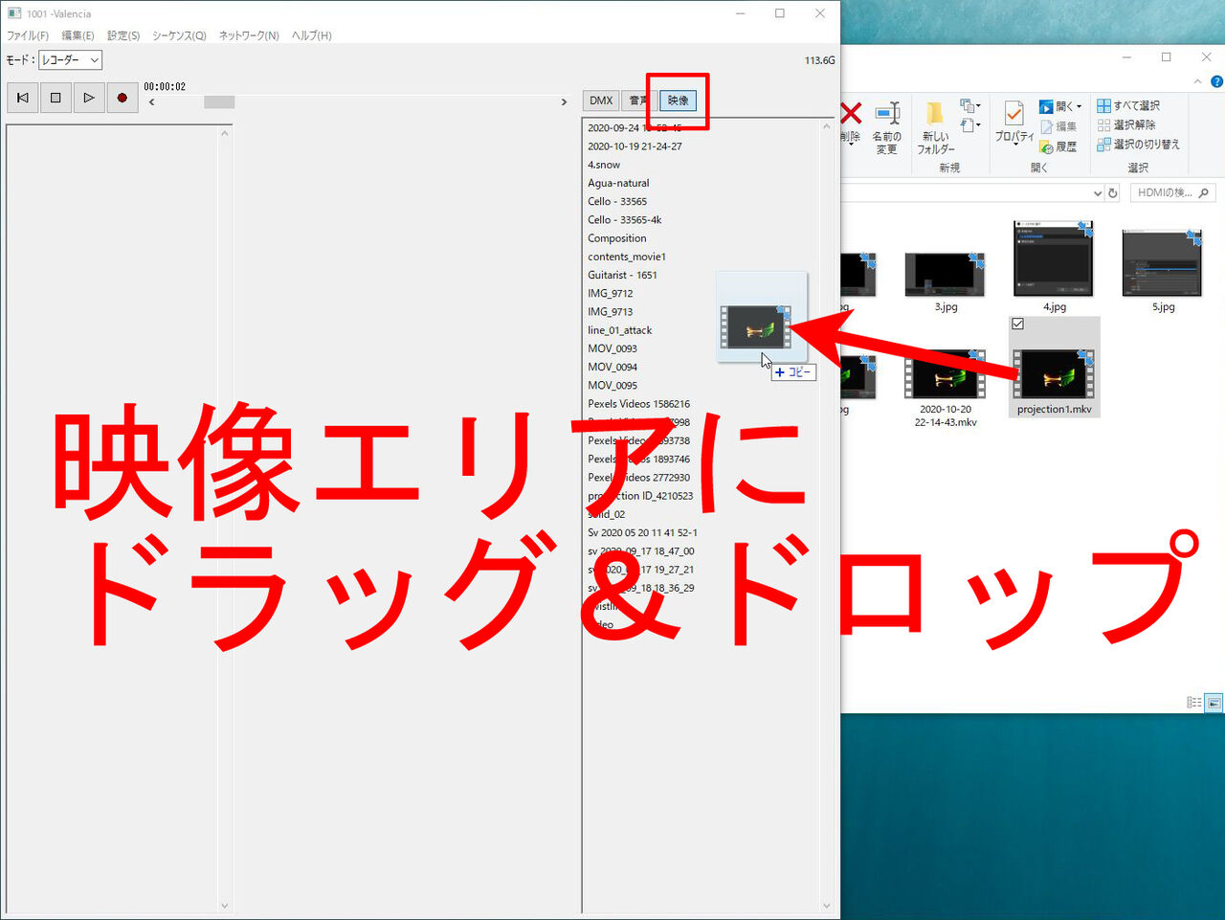The height and width of the screenshot is (920, 1225).
Task: Open the シーケンス(Q) menu
Action: (180, 34)
